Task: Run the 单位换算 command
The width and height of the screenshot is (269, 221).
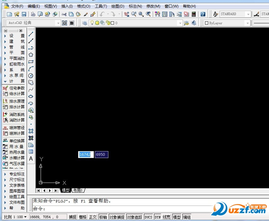Action: pyautogui.click(x=14, y=141)
